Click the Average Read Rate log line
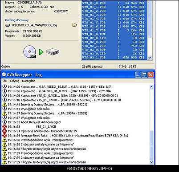This screenshot has width=179, height=172. tap(68, 135)
